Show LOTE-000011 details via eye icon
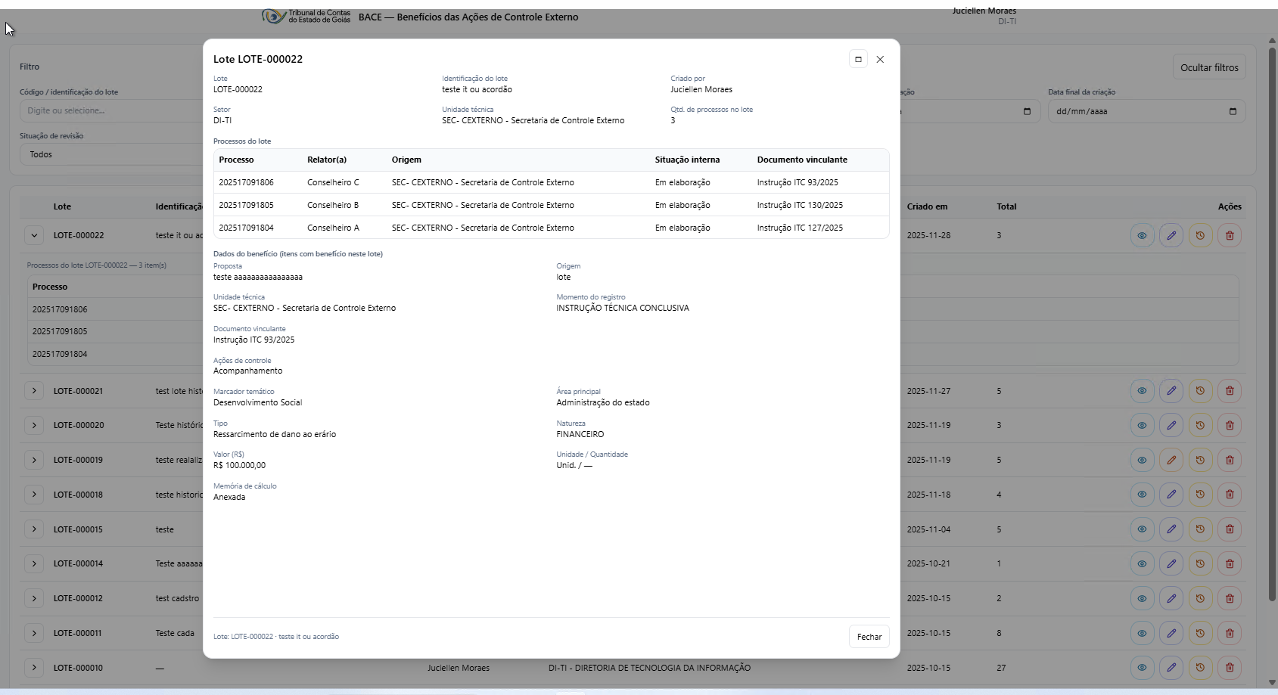This screenshot has width=1278, height=695. pyautogui.click(x=1142, y=633)
